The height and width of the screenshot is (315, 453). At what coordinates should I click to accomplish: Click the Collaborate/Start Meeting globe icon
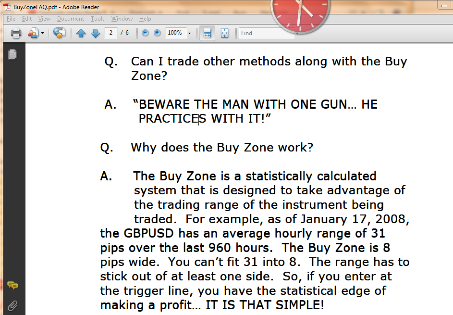point(59,33)
